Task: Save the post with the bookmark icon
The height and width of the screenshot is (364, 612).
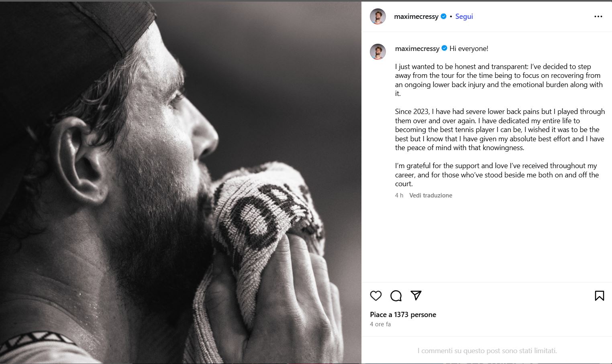Action: tap(599, 296)
